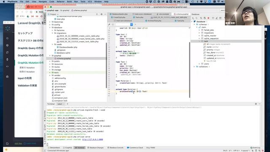270x152 pixels.
Task: Expand the bootstrap folder
Action: (x=50, y=22)
